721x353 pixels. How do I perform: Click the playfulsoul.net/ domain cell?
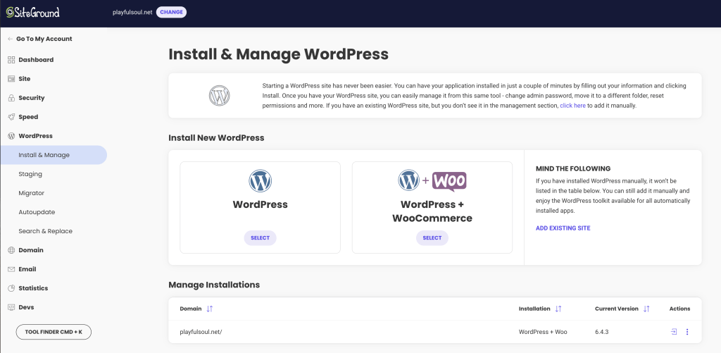201,332
